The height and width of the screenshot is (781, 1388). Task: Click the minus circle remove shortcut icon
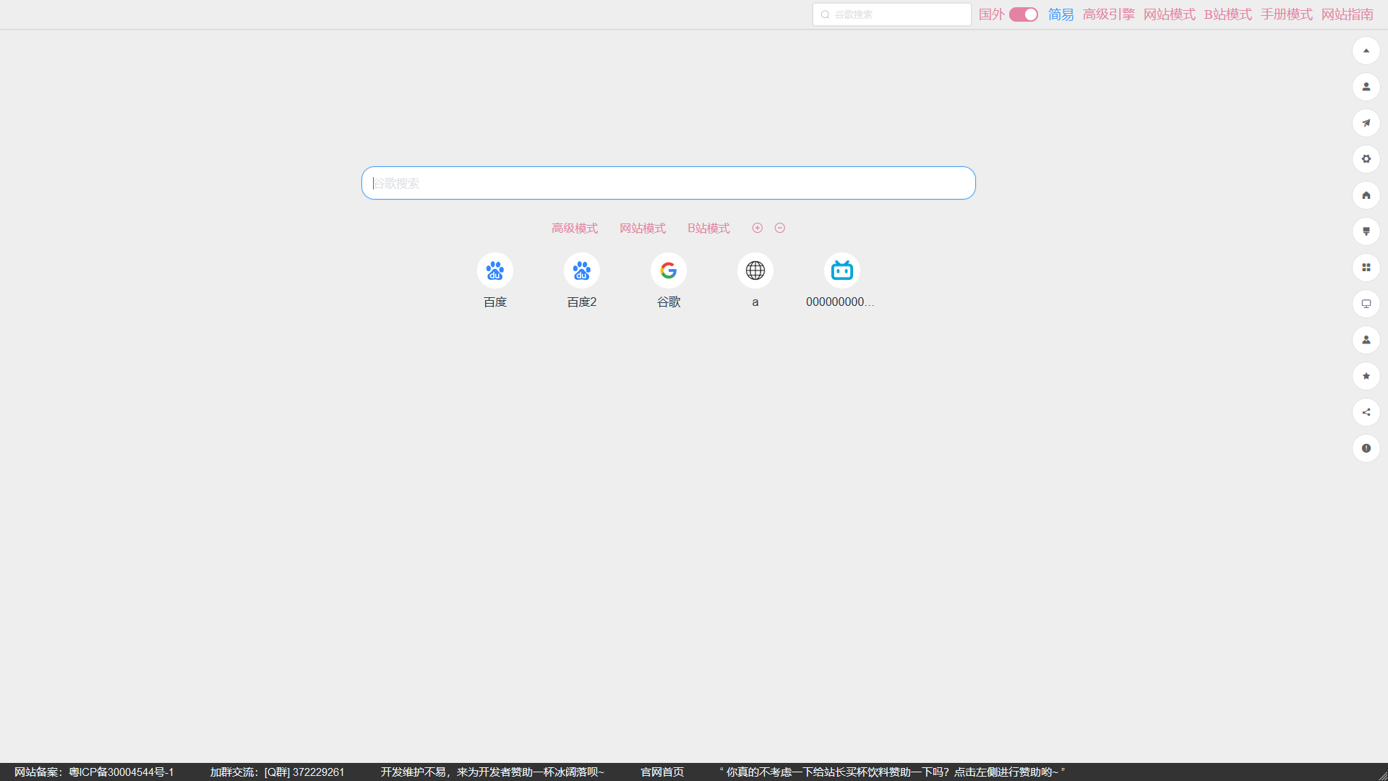click(x=779, y=228)
